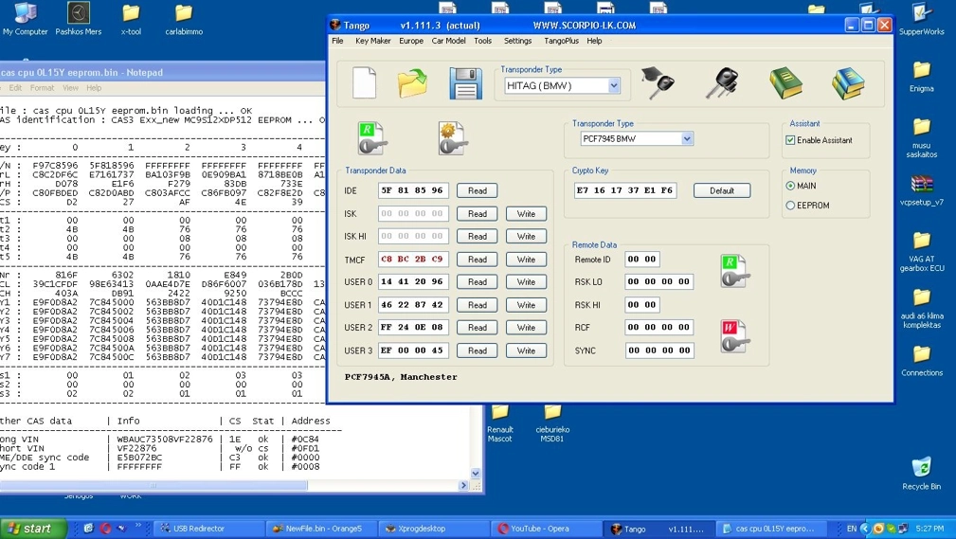This screenshot has width=956, height=539.
Task: Click the Crypto Key input field
Action: tap(625, 190)
